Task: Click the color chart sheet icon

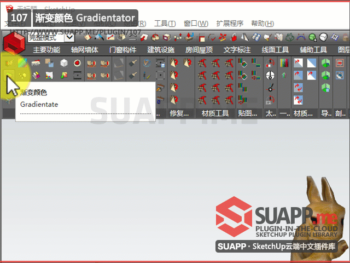Action: [x=49, y=76]
